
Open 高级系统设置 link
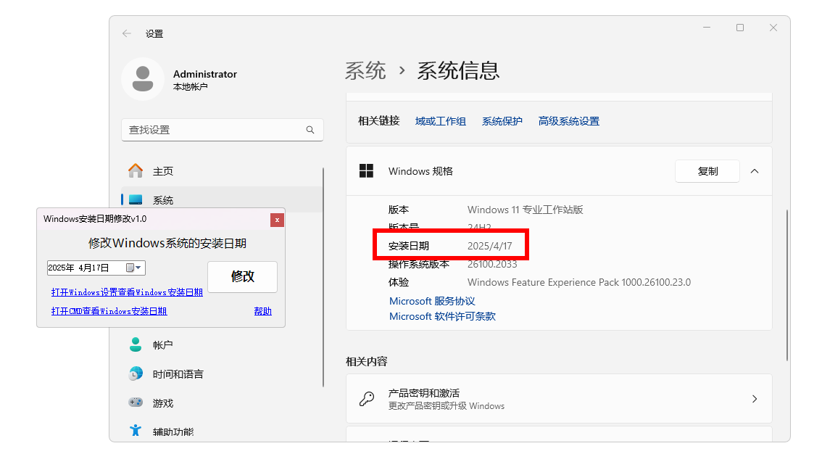coord(569,121)
